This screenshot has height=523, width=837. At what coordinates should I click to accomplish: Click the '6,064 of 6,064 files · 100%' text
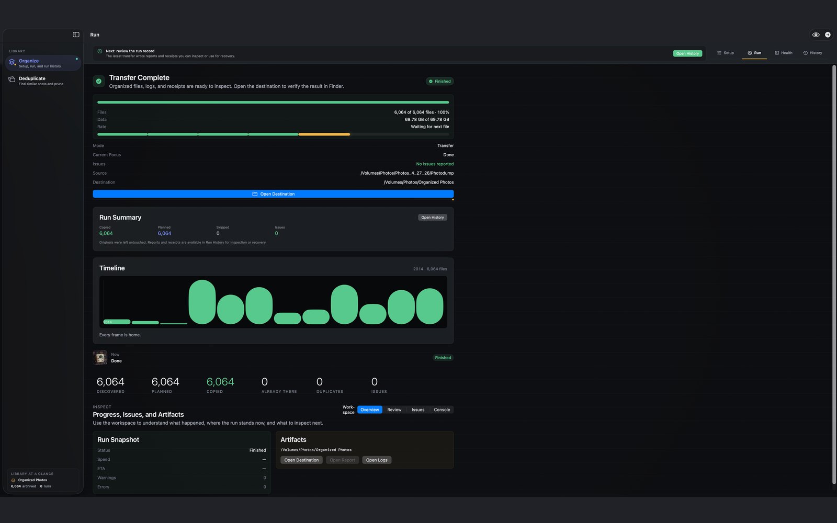point(422,112)
